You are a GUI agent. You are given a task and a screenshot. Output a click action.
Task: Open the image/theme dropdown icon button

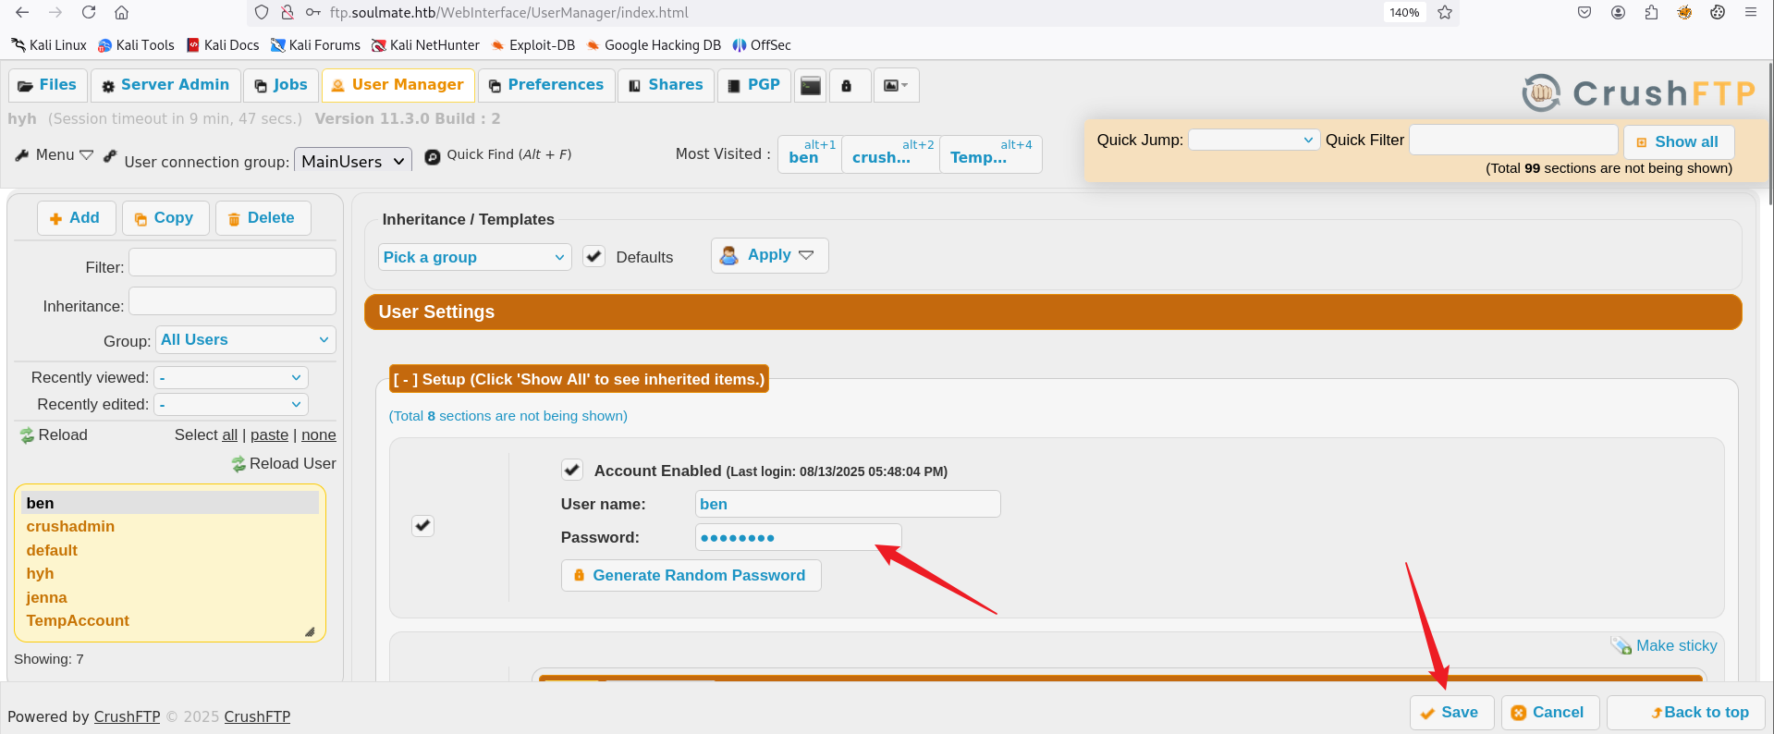pos(895,85)
